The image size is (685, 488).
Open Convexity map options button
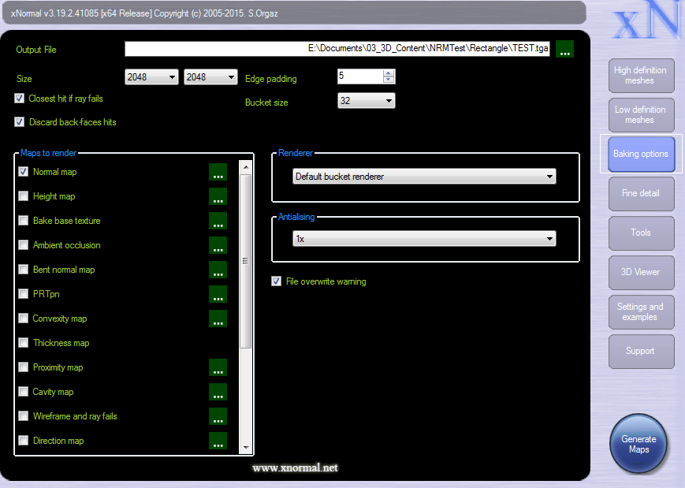(218, 319)
